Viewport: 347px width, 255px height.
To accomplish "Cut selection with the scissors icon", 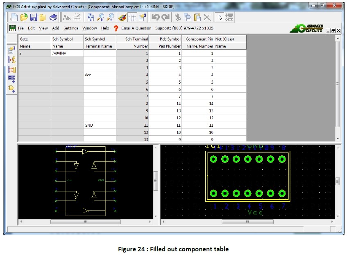I will click(x=177, y=17).
